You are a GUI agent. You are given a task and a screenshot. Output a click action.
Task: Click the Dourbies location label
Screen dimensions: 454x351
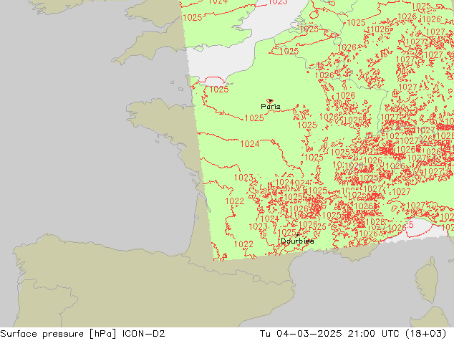tap(297, 241)
